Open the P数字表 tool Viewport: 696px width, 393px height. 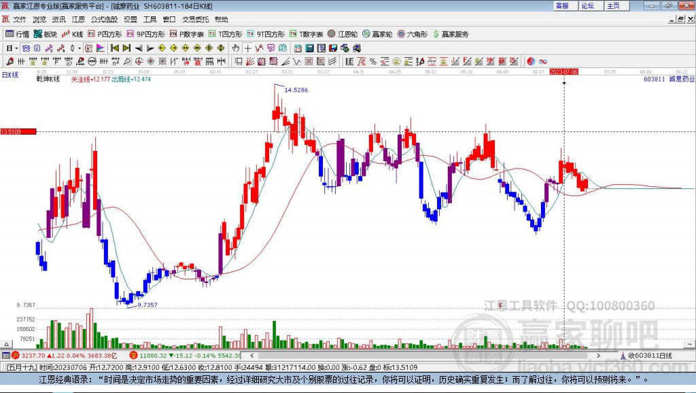(187, 34)
